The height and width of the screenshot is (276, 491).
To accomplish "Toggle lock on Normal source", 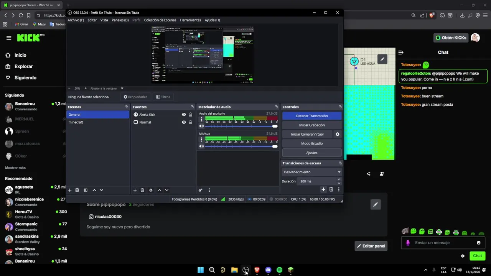I will click(190, 122).
